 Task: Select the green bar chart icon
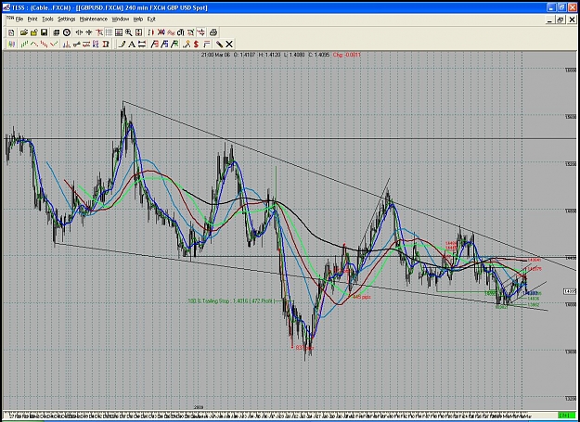[x=24, y=45]
